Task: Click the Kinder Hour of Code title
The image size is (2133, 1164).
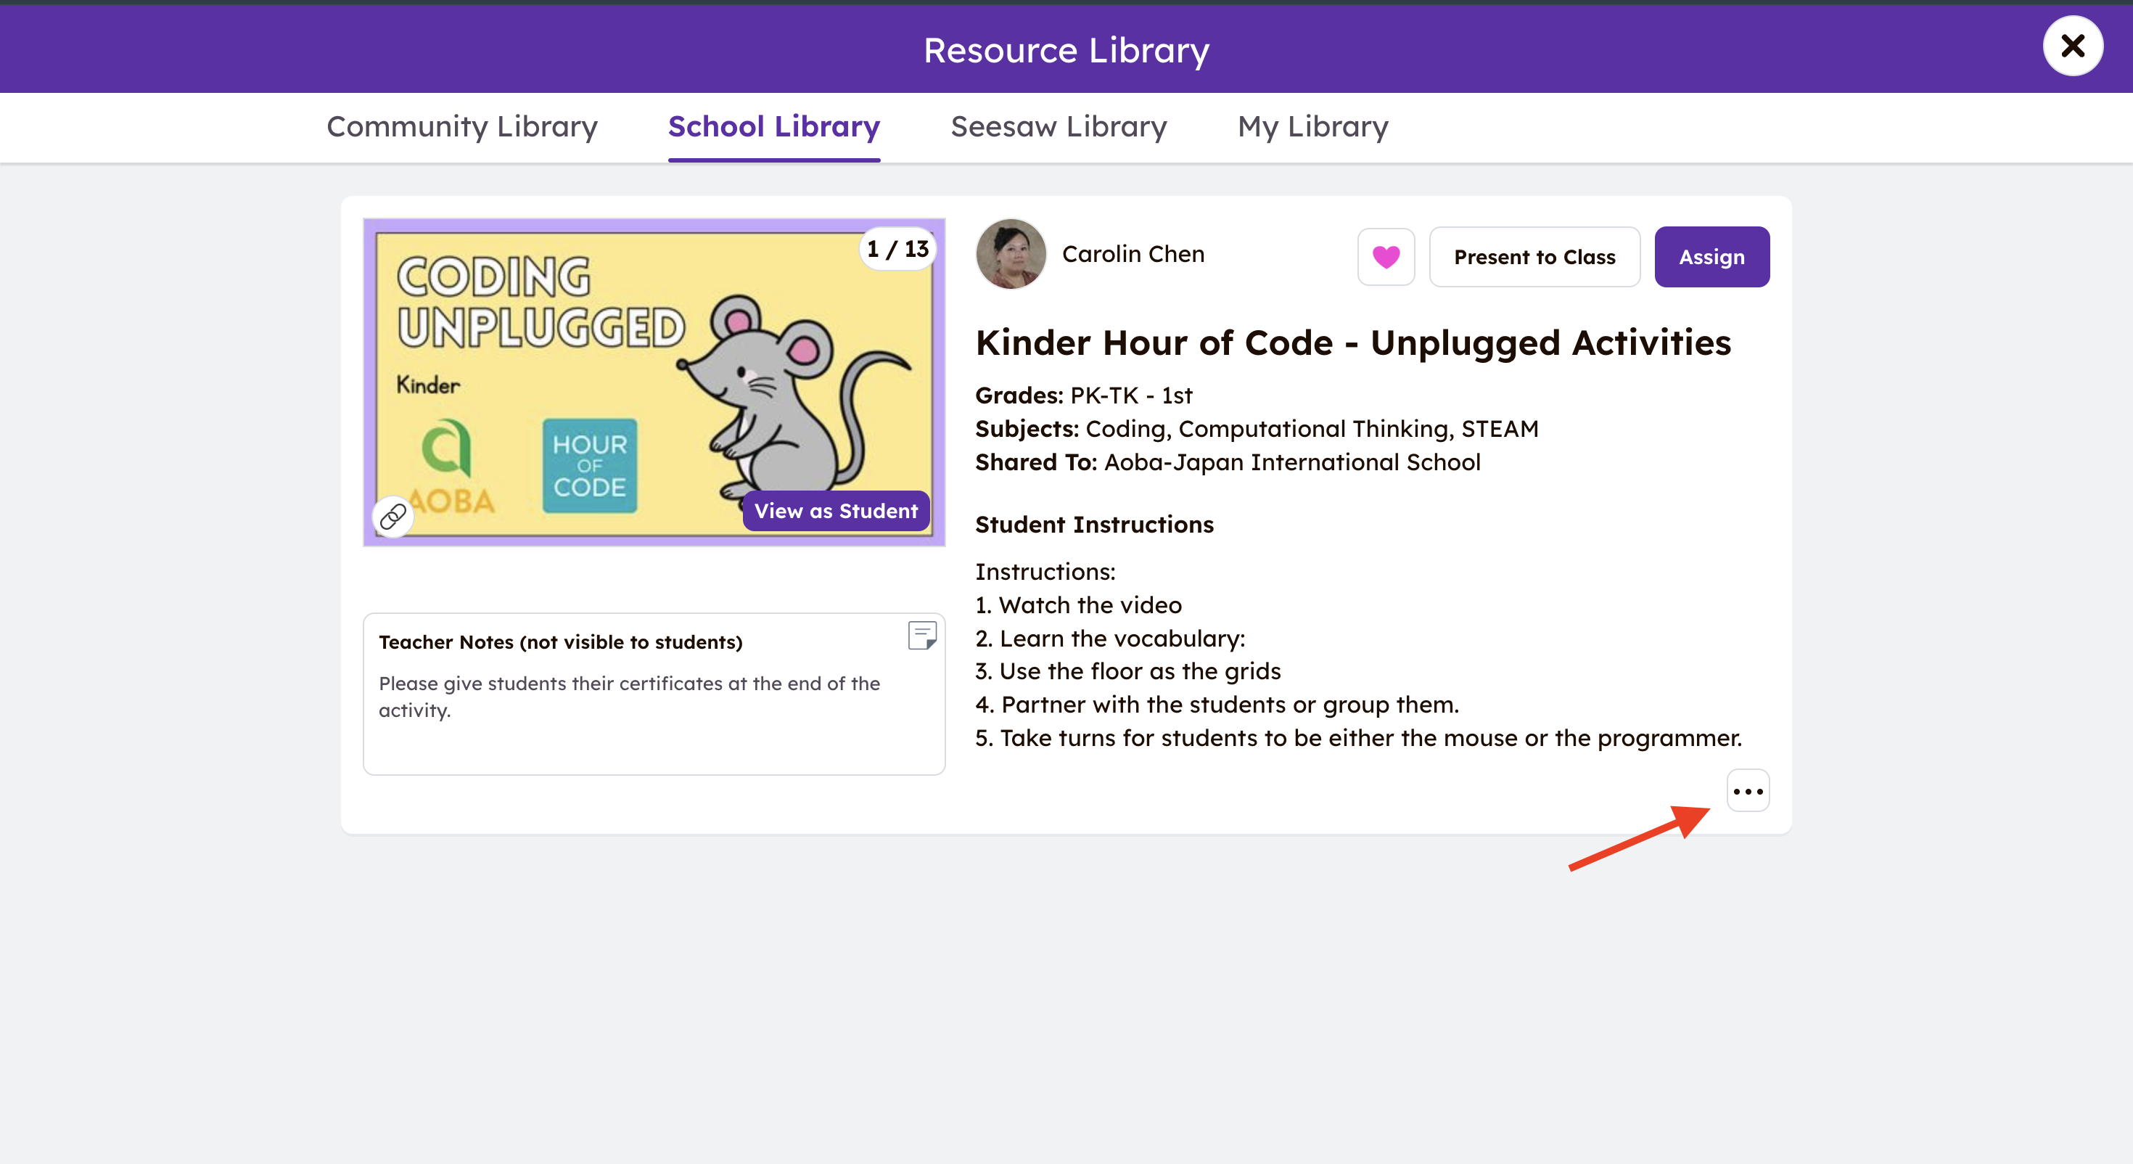Action: pyautogui.click(x=1352, y=343)
